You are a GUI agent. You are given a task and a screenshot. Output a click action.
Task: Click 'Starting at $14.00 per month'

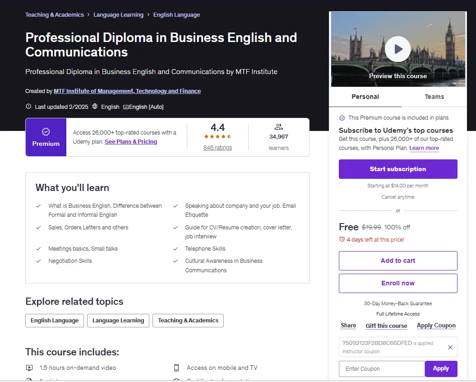coord(398,186)
